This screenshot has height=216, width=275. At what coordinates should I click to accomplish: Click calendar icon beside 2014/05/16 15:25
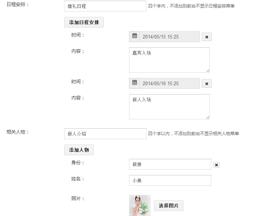coord(134,83)
